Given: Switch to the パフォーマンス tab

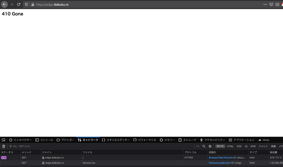Looking at the screenshot, I should point(145,140).
